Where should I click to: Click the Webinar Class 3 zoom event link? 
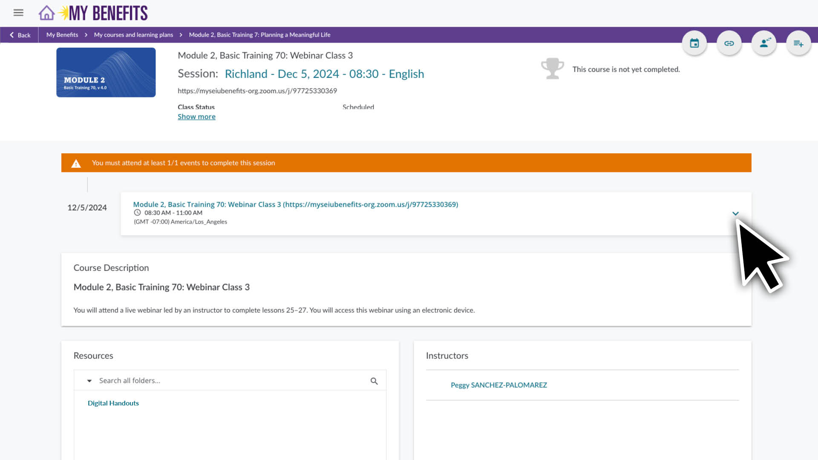coord(295,204)
